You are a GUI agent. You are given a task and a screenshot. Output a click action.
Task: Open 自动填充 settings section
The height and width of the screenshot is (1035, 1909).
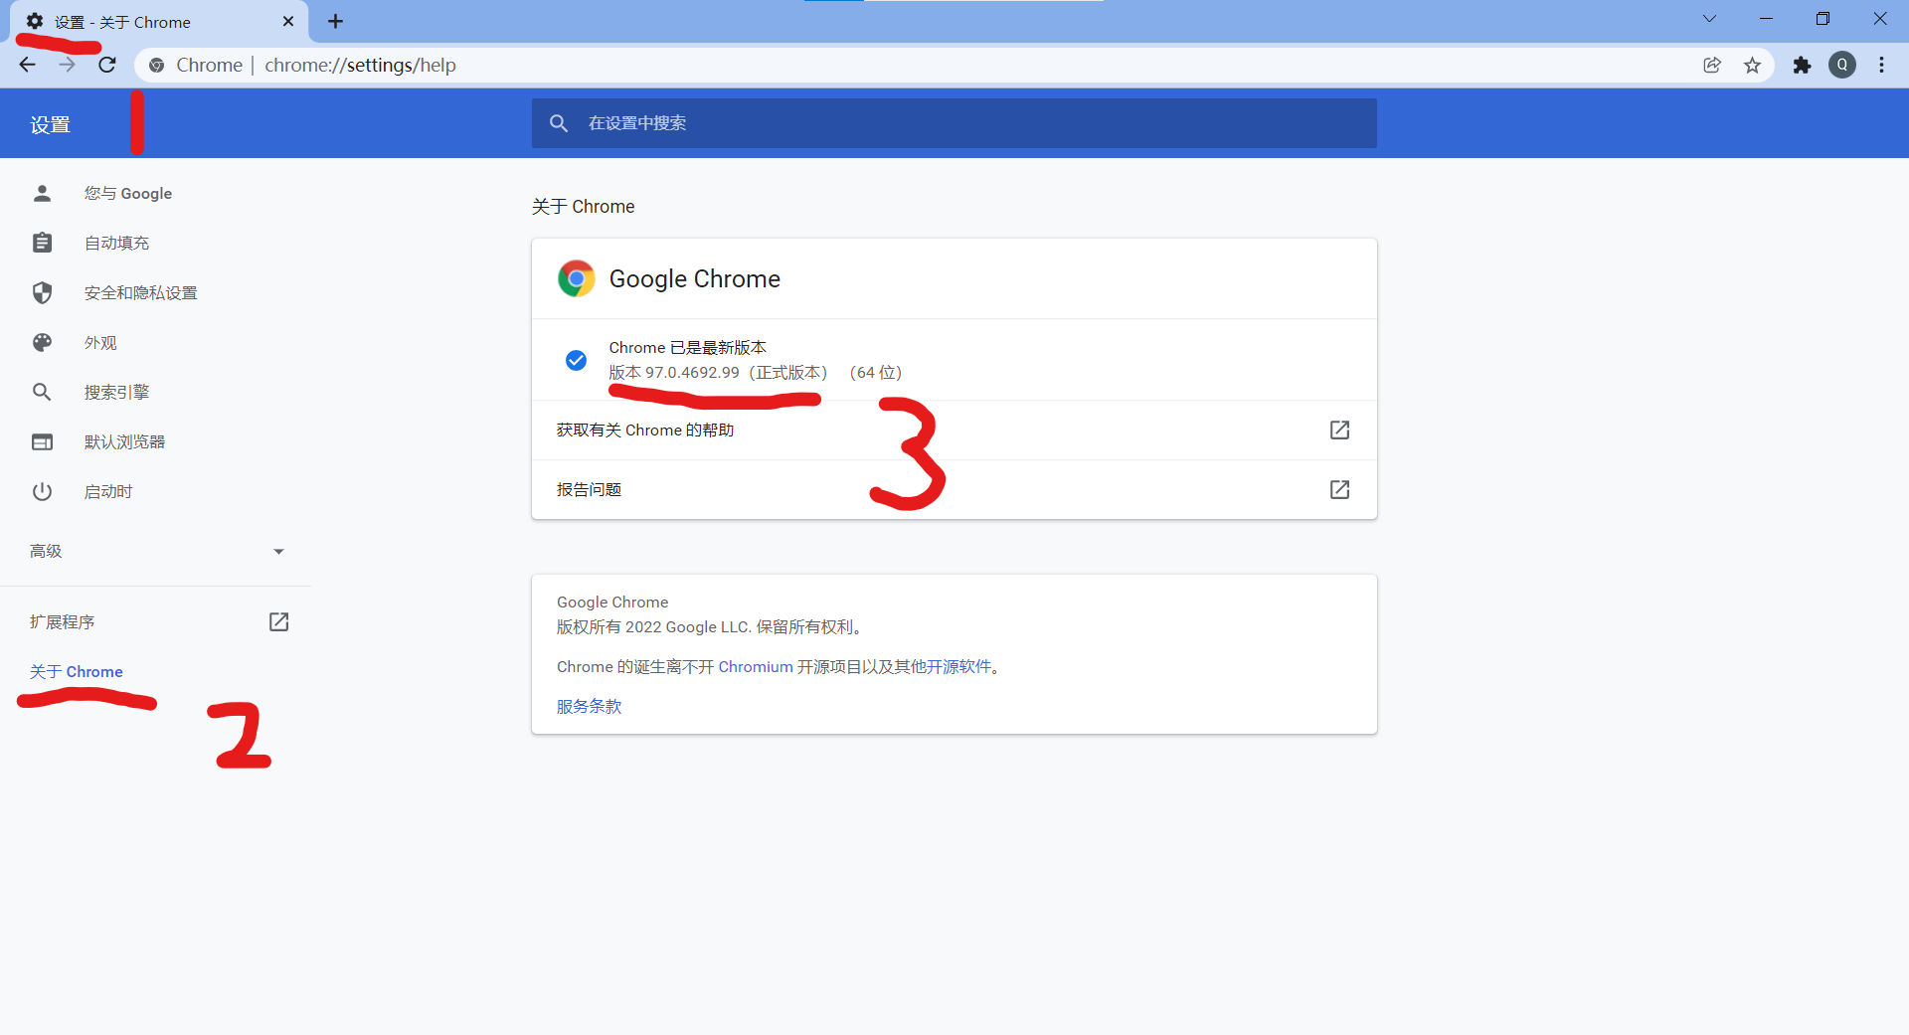click(116, 243)
